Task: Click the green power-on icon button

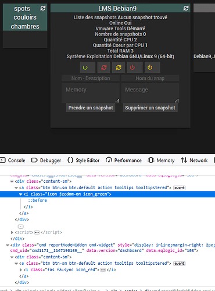Action: coord(87,68)
